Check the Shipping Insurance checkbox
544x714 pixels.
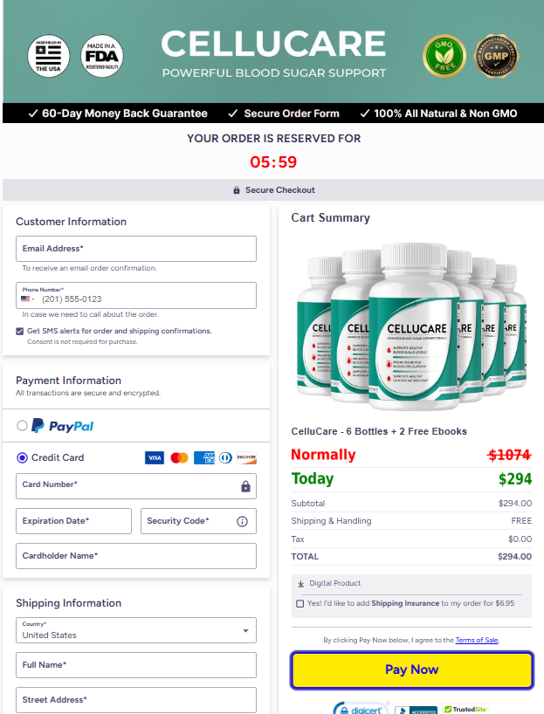tap(300, 603)
